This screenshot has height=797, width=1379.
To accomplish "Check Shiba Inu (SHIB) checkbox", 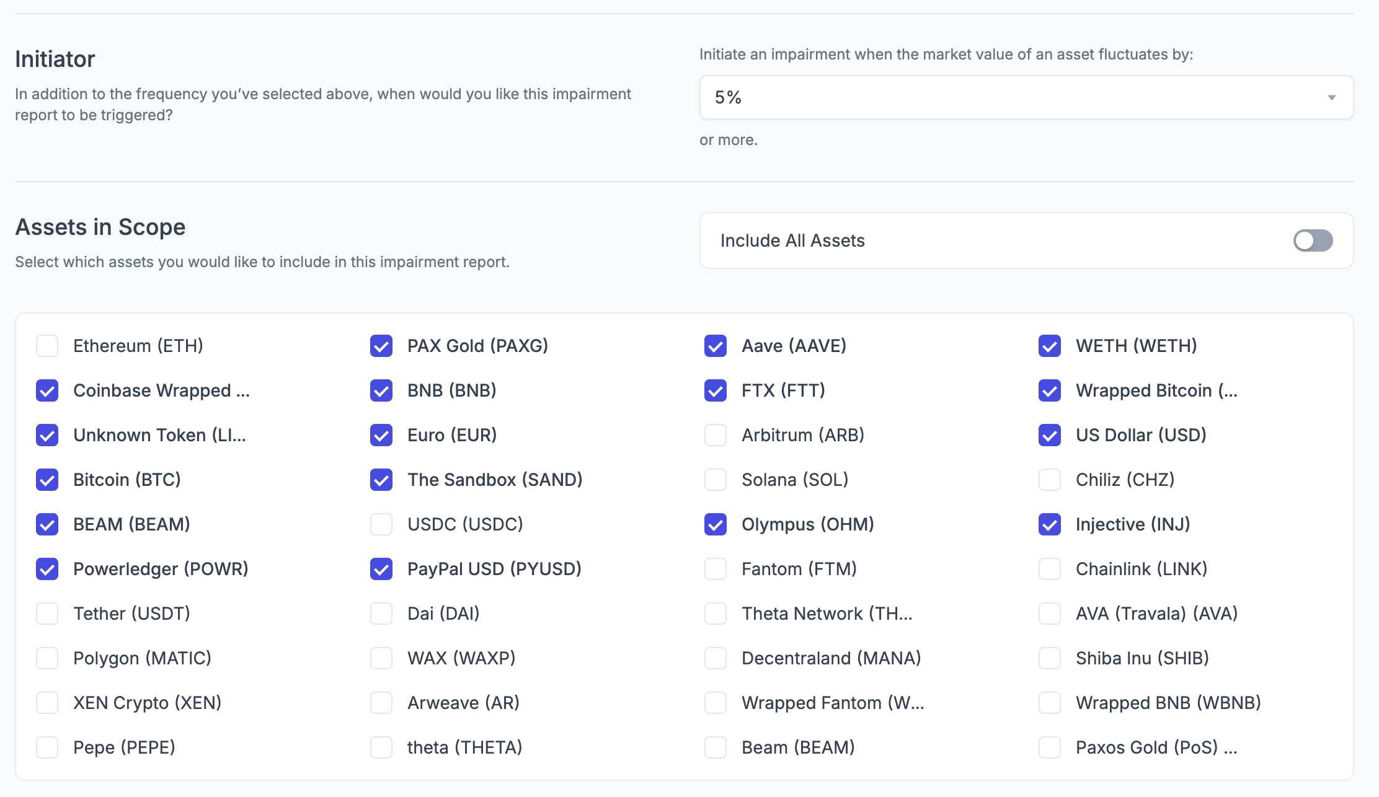I will 1050,658.
